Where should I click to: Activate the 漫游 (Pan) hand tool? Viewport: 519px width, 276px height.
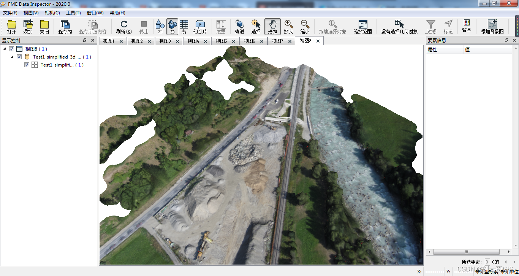click(x=272, y=27)
